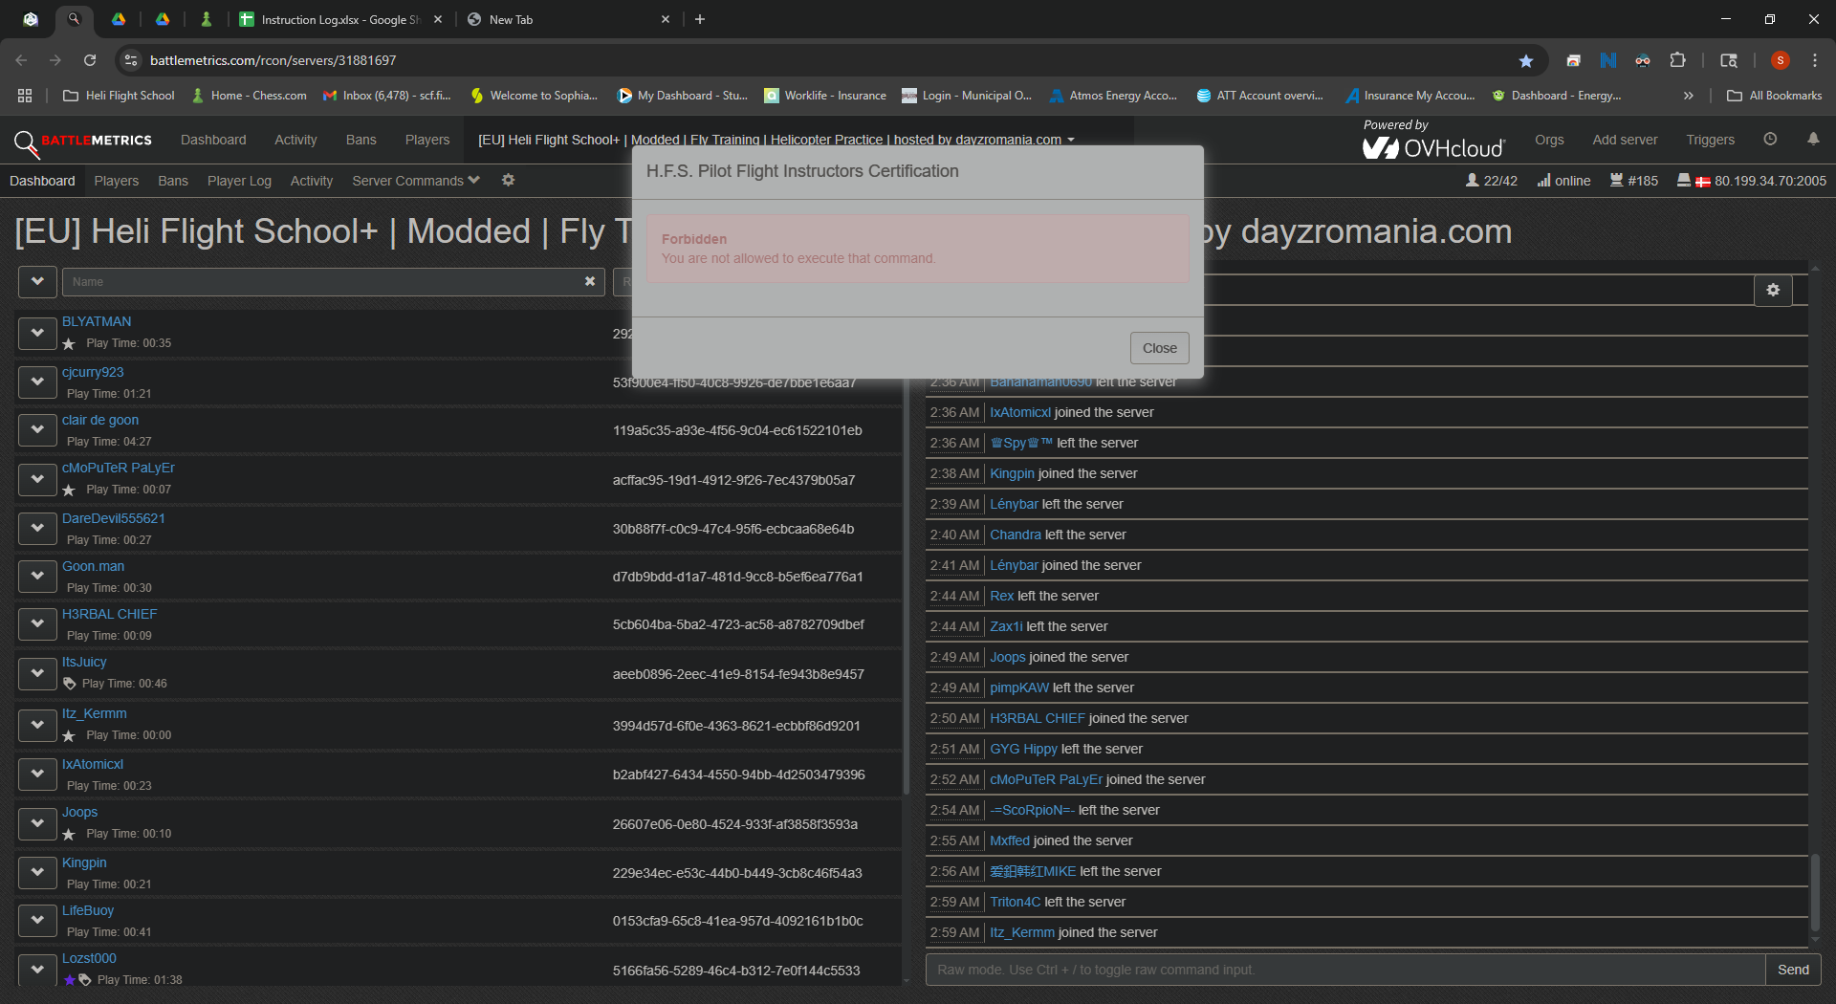Screen dimensions: 1836x1004
Task: Open the bulk actions dropdown beside Name filter
Action: (37, 281)
